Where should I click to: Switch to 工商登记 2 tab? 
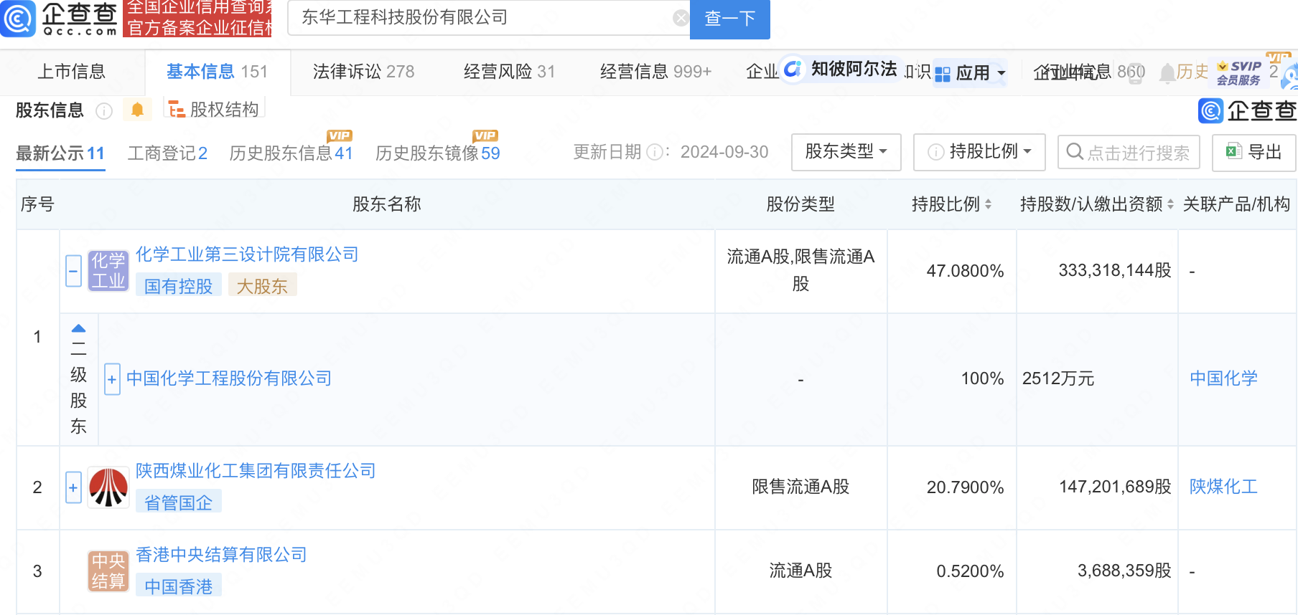[167, 153]
